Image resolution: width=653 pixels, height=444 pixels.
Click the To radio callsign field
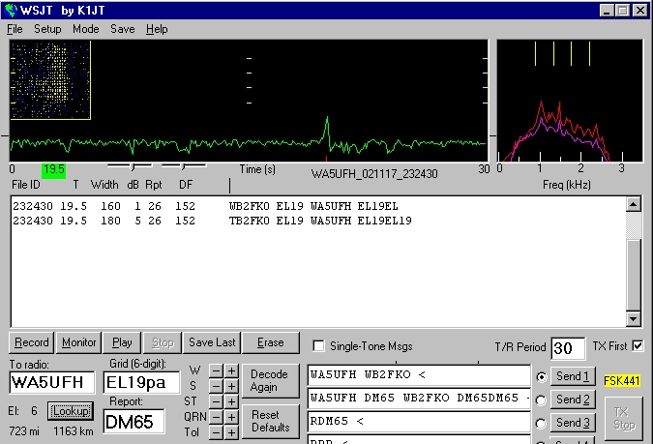pyautogui.click(x=52, y=382)
